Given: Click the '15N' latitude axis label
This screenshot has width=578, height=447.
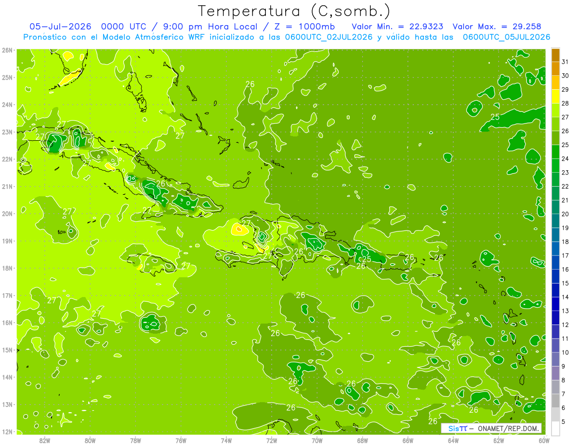Looking at the screenshot, I should (7, 350).
